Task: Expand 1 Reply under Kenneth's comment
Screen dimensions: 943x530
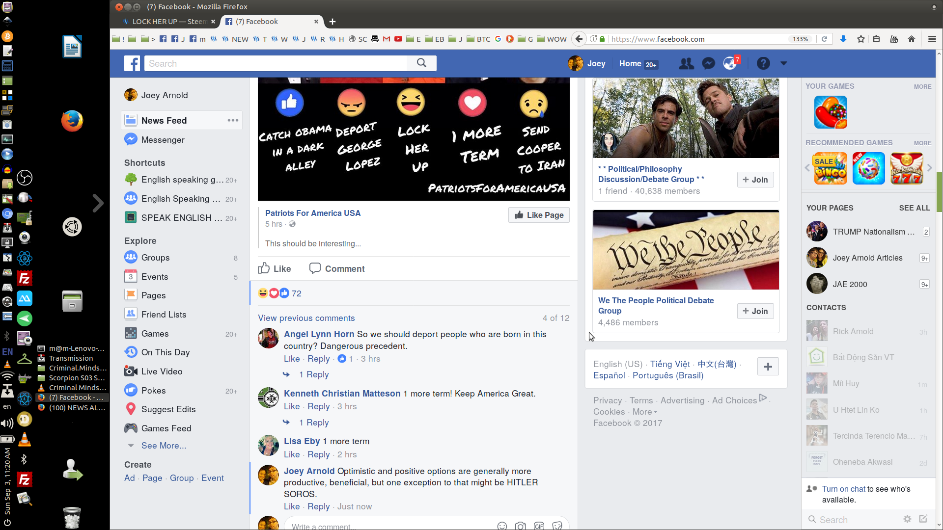Action: point(314,423)
